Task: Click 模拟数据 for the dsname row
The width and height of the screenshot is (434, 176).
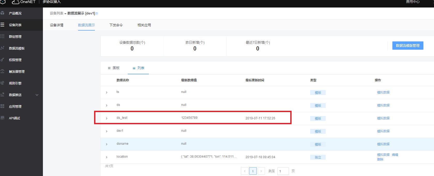Action: tap(383, 144)
